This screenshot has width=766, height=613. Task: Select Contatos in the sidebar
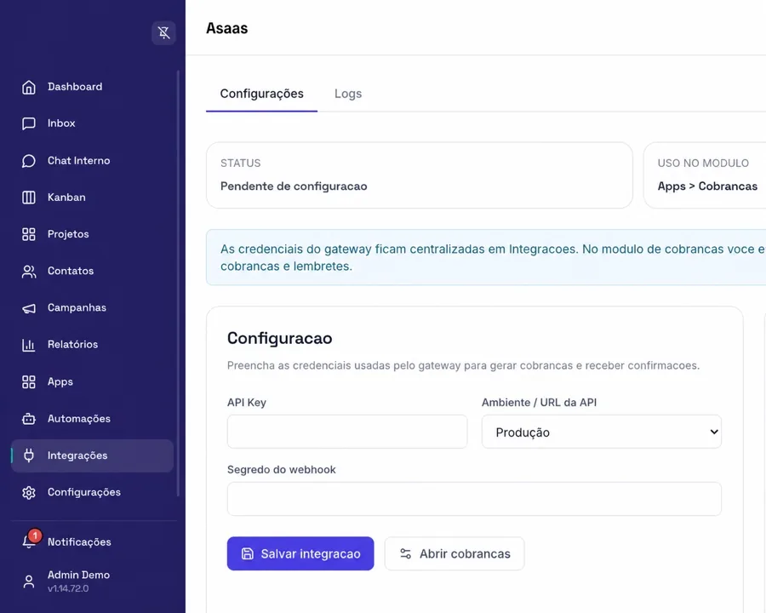pyautogui.click(x=92, y=271)
